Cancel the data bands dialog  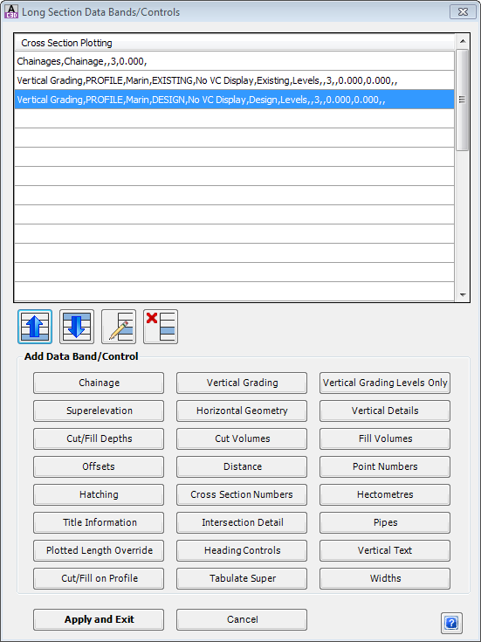pos(242,619)
